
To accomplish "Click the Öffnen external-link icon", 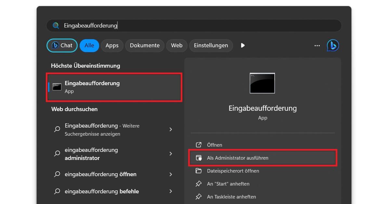I will [199, 145].
